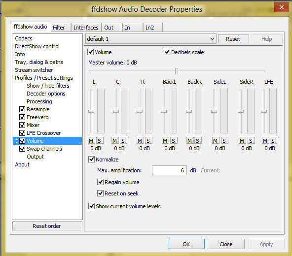Click the reorder arrows beside Volume filter
This screenshot has height=256, width=292.
pos(16,141)
